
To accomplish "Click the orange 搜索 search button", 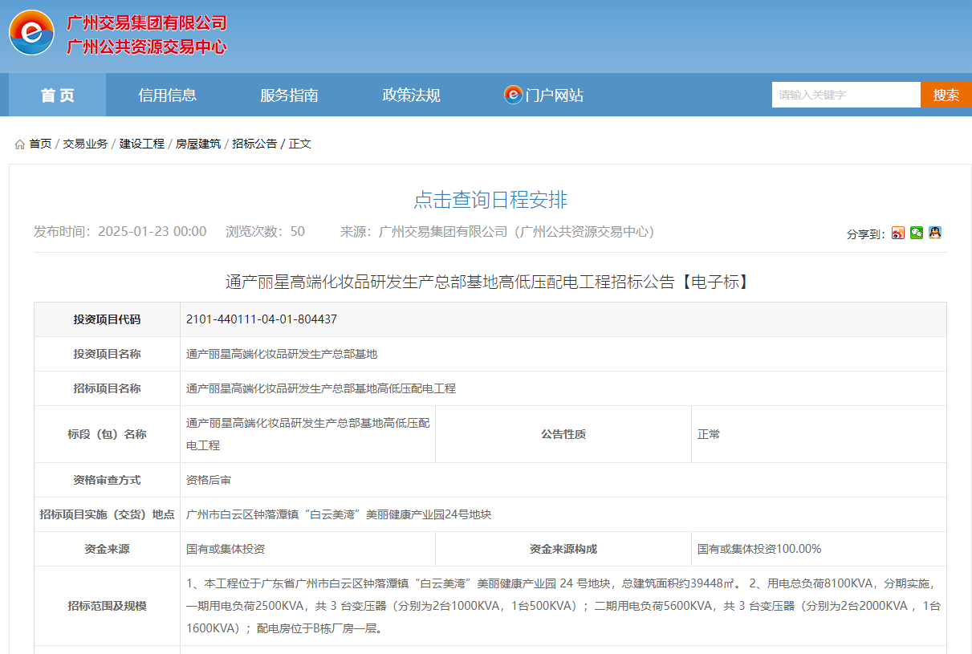I will [946, 94].
